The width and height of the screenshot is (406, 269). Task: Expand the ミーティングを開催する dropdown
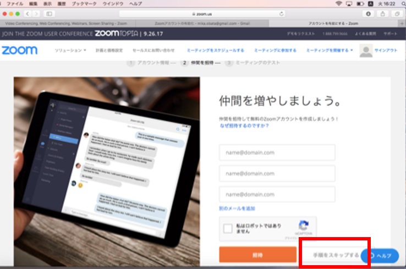coord(330,50)
